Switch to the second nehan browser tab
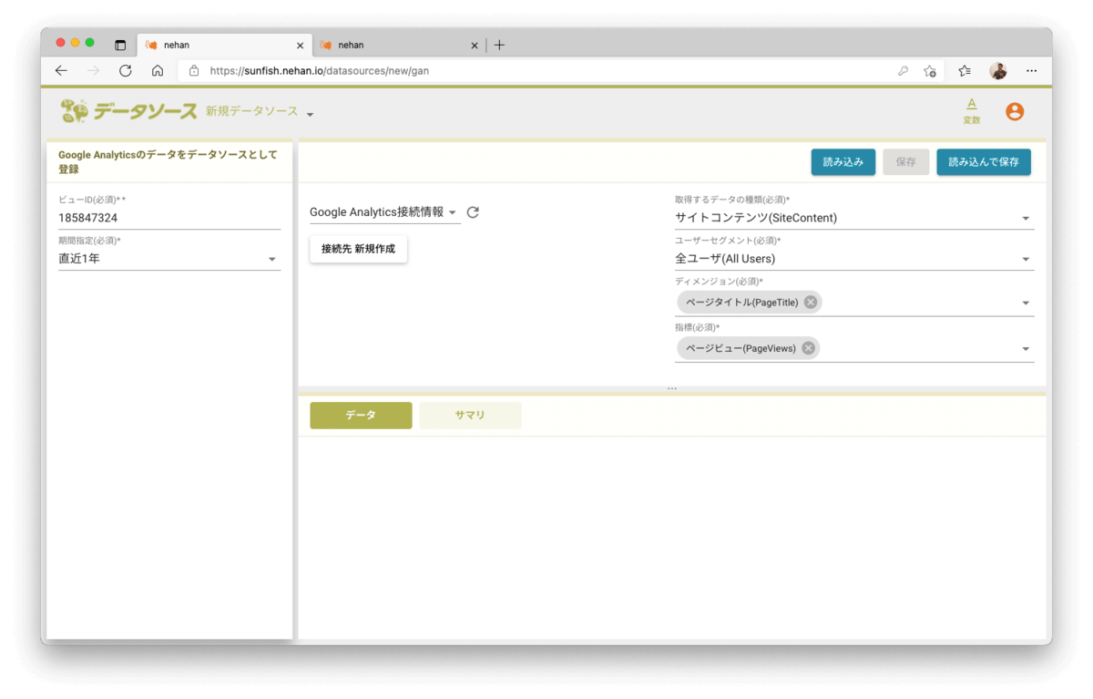1093x699 pixels. pos(398,45)
